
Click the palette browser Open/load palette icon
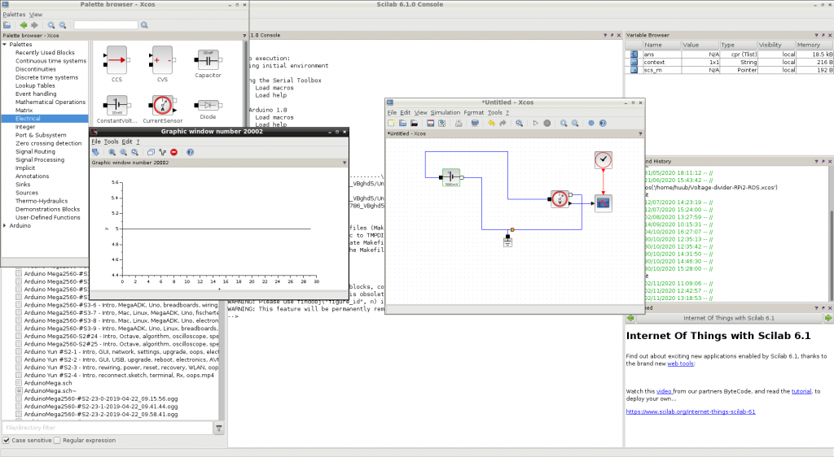coord(7,25)
